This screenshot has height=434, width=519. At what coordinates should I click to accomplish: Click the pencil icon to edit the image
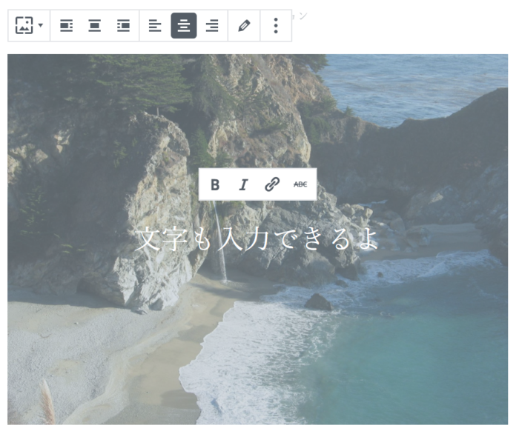[x=244, y=26]
